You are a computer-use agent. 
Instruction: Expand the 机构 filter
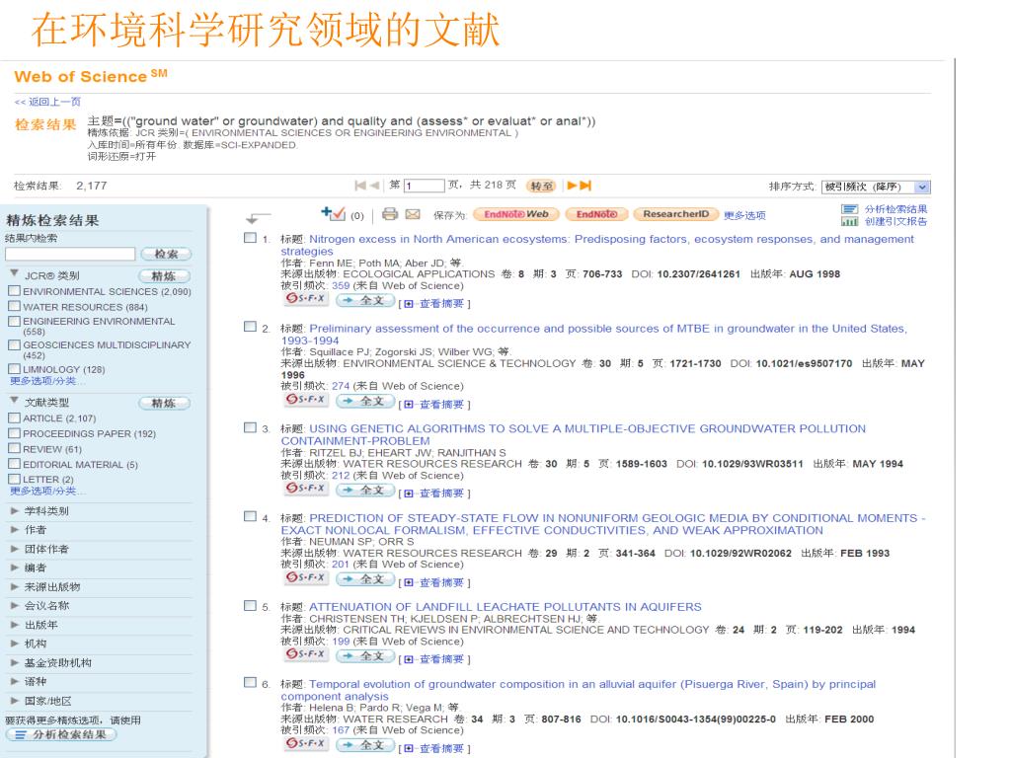[14, 644]
